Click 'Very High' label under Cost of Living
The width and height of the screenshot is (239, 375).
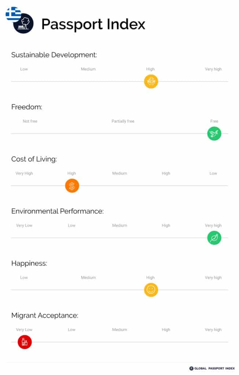coord(24,173)
